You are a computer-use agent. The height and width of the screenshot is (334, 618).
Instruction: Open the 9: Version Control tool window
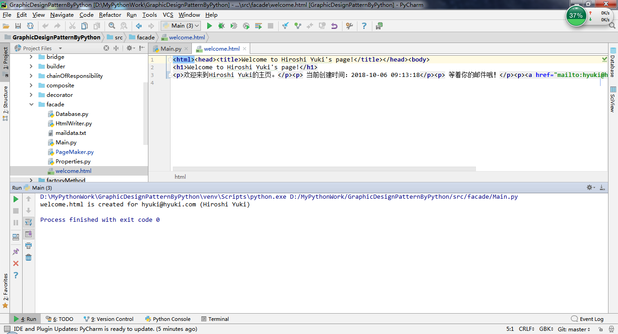(x=108, y=319)
